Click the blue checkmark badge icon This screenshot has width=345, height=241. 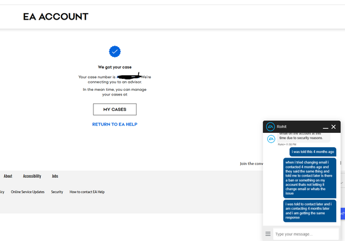[115, 52]
